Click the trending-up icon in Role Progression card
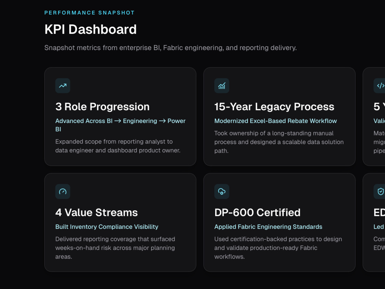This screenshot has width=385, height=289. pyautogui.click(x=63, y=86)
